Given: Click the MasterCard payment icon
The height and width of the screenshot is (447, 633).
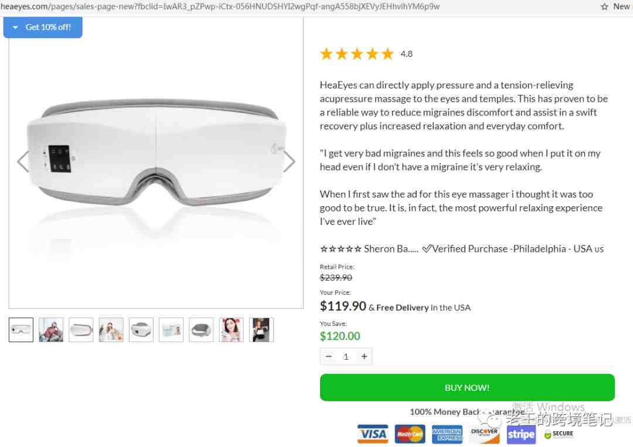Looking at the screenshot, I should (x=410, y=434).
